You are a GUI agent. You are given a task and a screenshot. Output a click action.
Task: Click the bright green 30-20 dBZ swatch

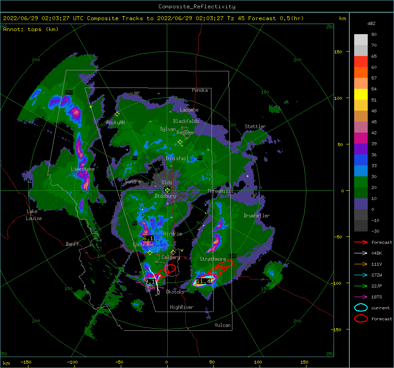pyautogui.click(x=361, y=182)
